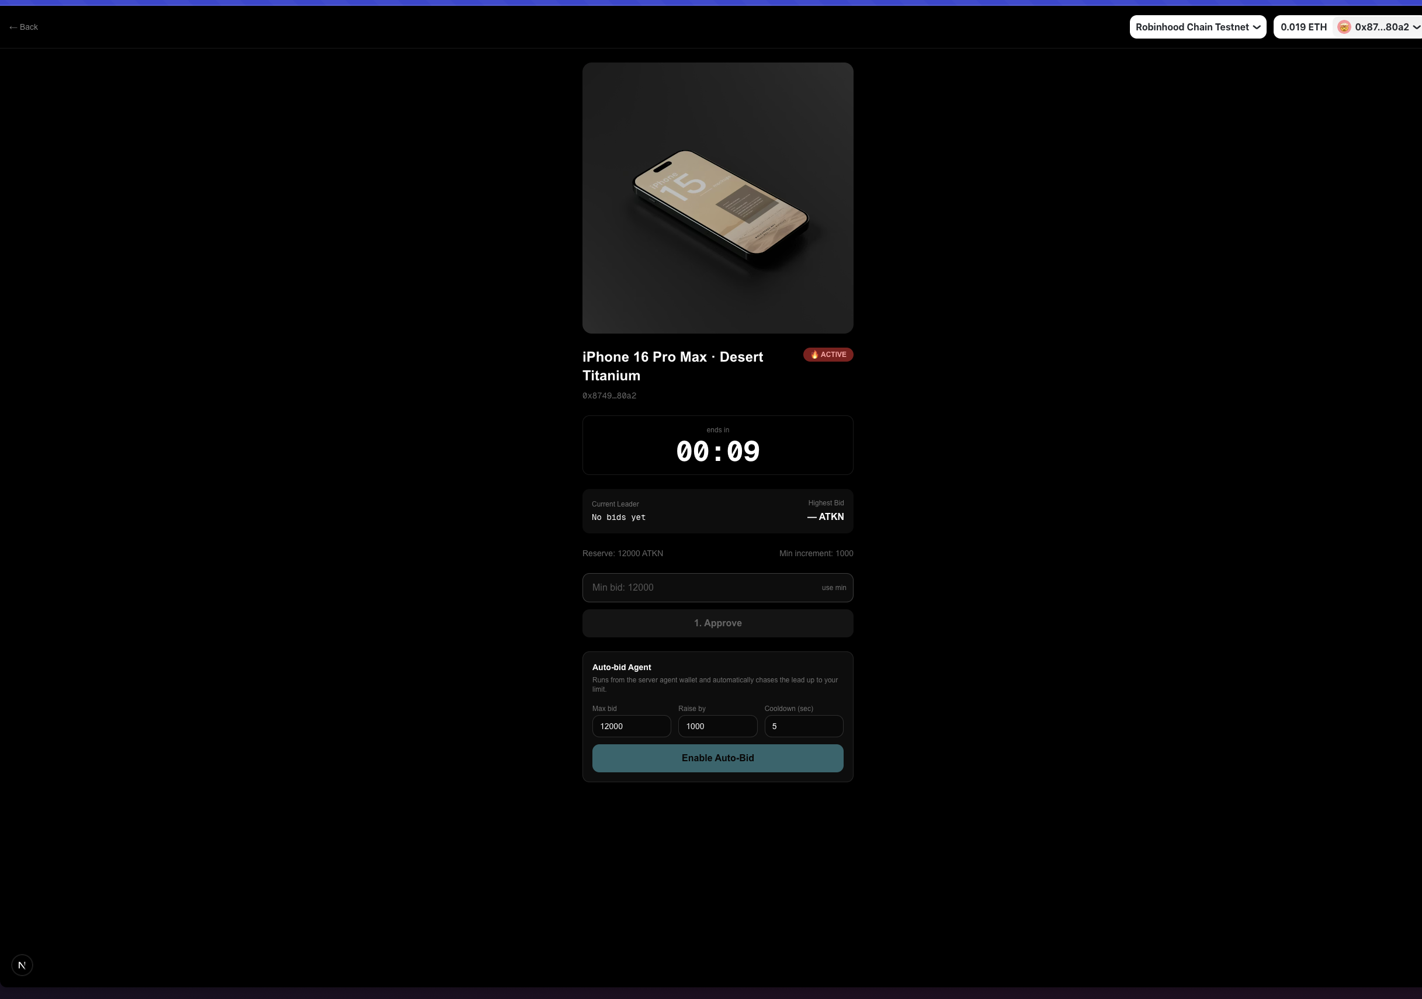Screen dimensions: 1422x999
Task: Click the Raise by field
Action: point(717,726)
